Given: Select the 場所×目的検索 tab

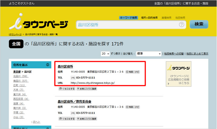Looking at the screenshot, I should click(x=149, y=18).
